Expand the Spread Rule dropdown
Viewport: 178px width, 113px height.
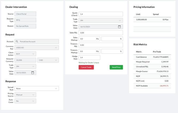coord(36,88)
